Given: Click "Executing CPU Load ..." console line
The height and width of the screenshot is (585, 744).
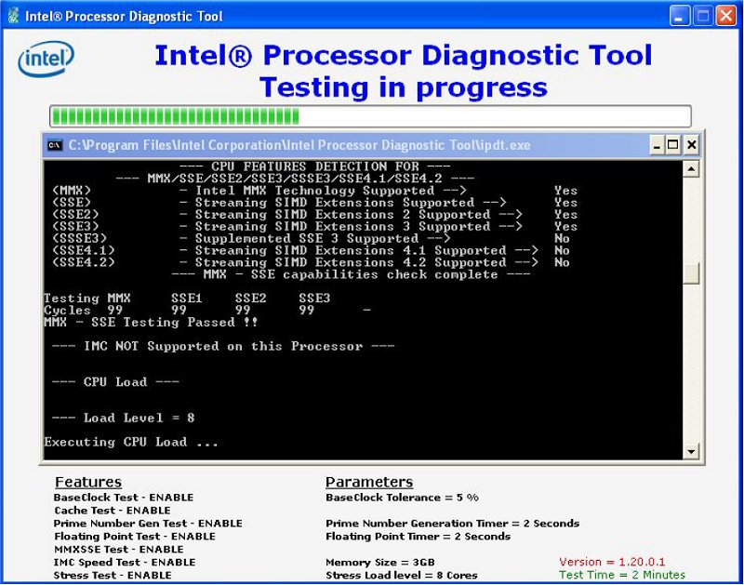Looking at the screenshot, I should 131,442.
